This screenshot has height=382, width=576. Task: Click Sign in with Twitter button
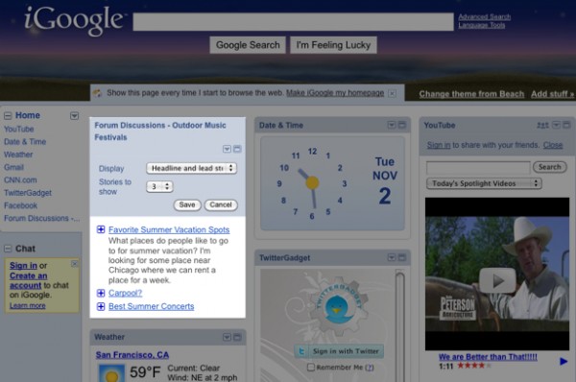pyautogui.click(x=339, y=351)
